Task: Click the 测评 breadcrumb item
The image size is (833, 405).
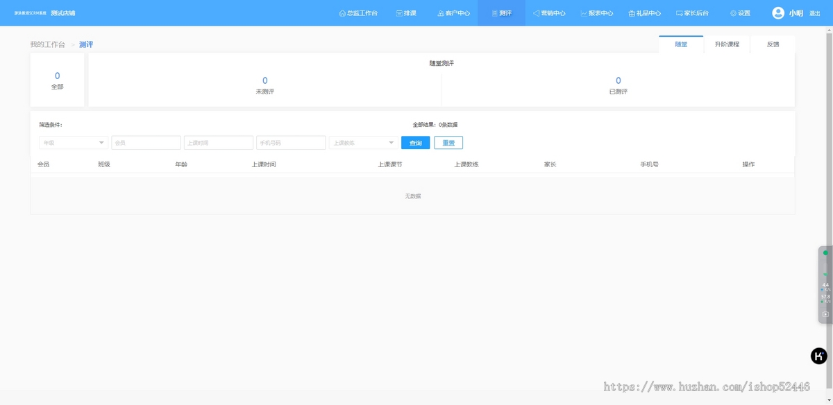Action: (x=86, y=44)
